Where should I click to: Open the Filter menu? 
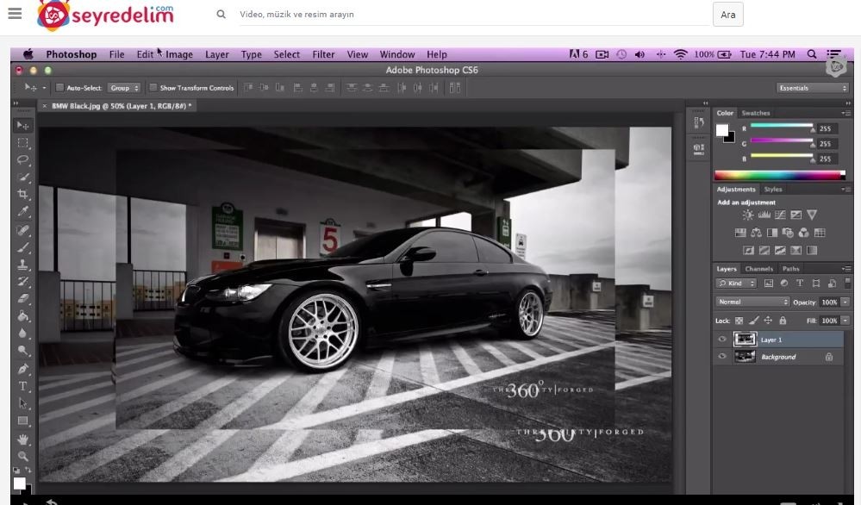[323, 54]
